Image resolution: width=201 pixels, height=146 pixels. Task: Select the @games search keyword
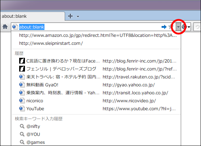pyautogui.click(x=96, y=142)
